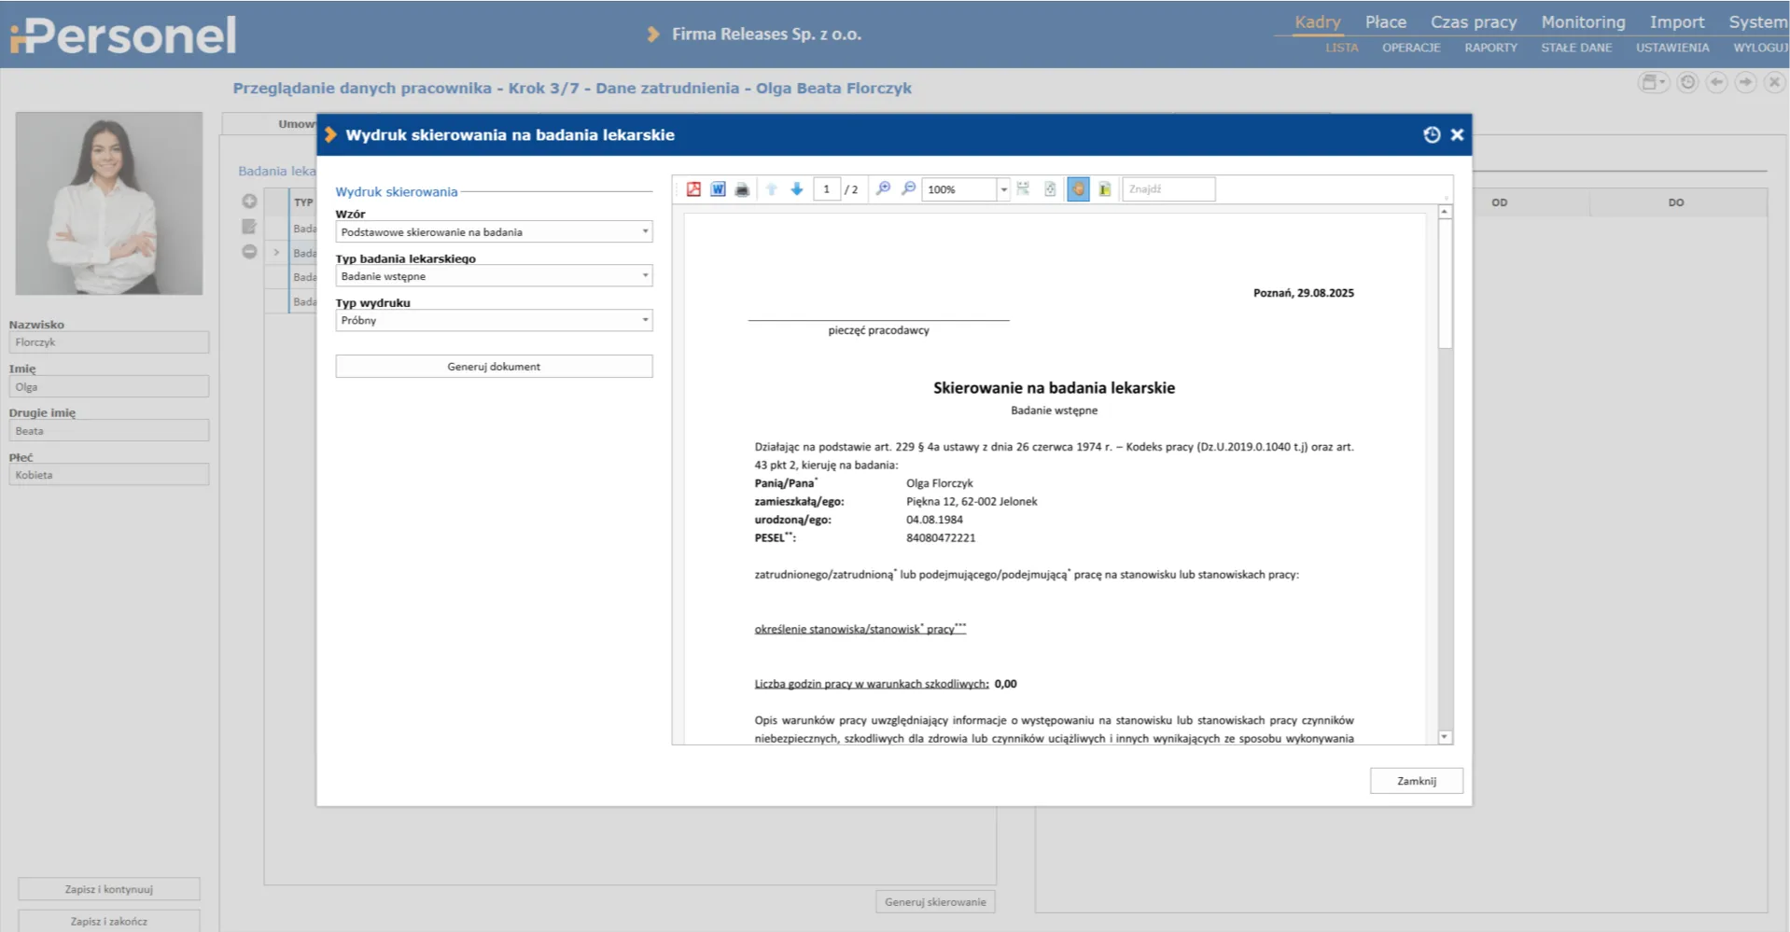
Task: Export the document to PDF
Action: 693,189
